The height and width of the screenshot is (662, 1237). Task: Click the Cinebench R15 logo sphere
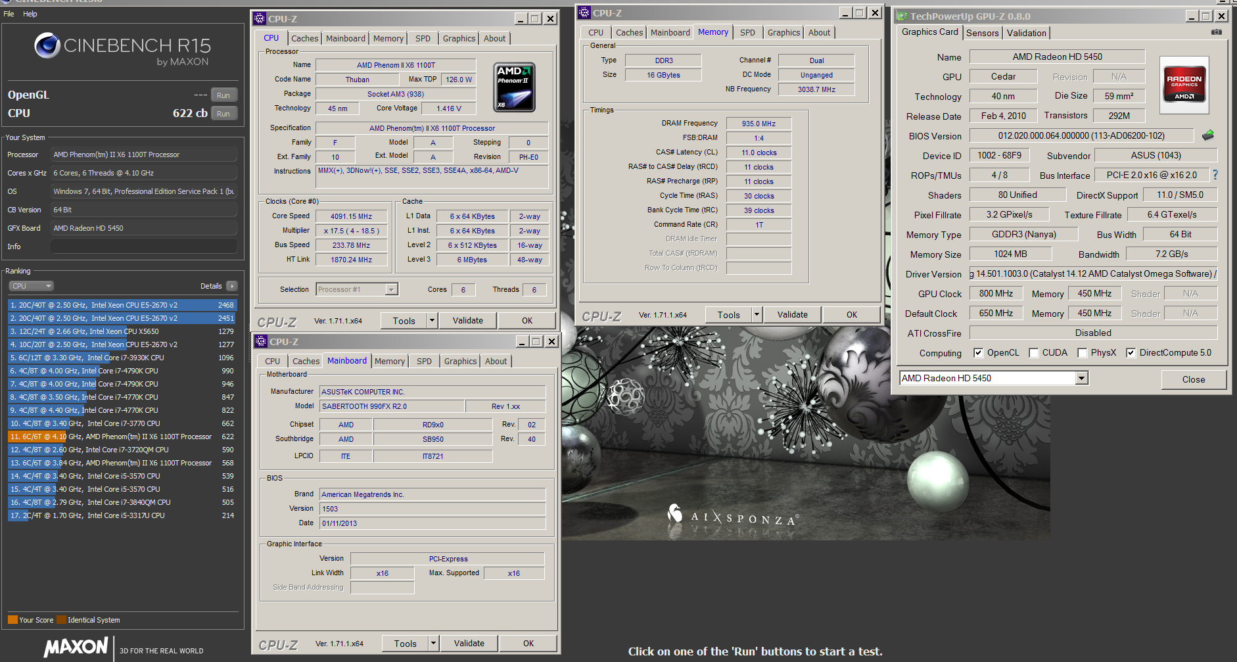click(47, 45)
